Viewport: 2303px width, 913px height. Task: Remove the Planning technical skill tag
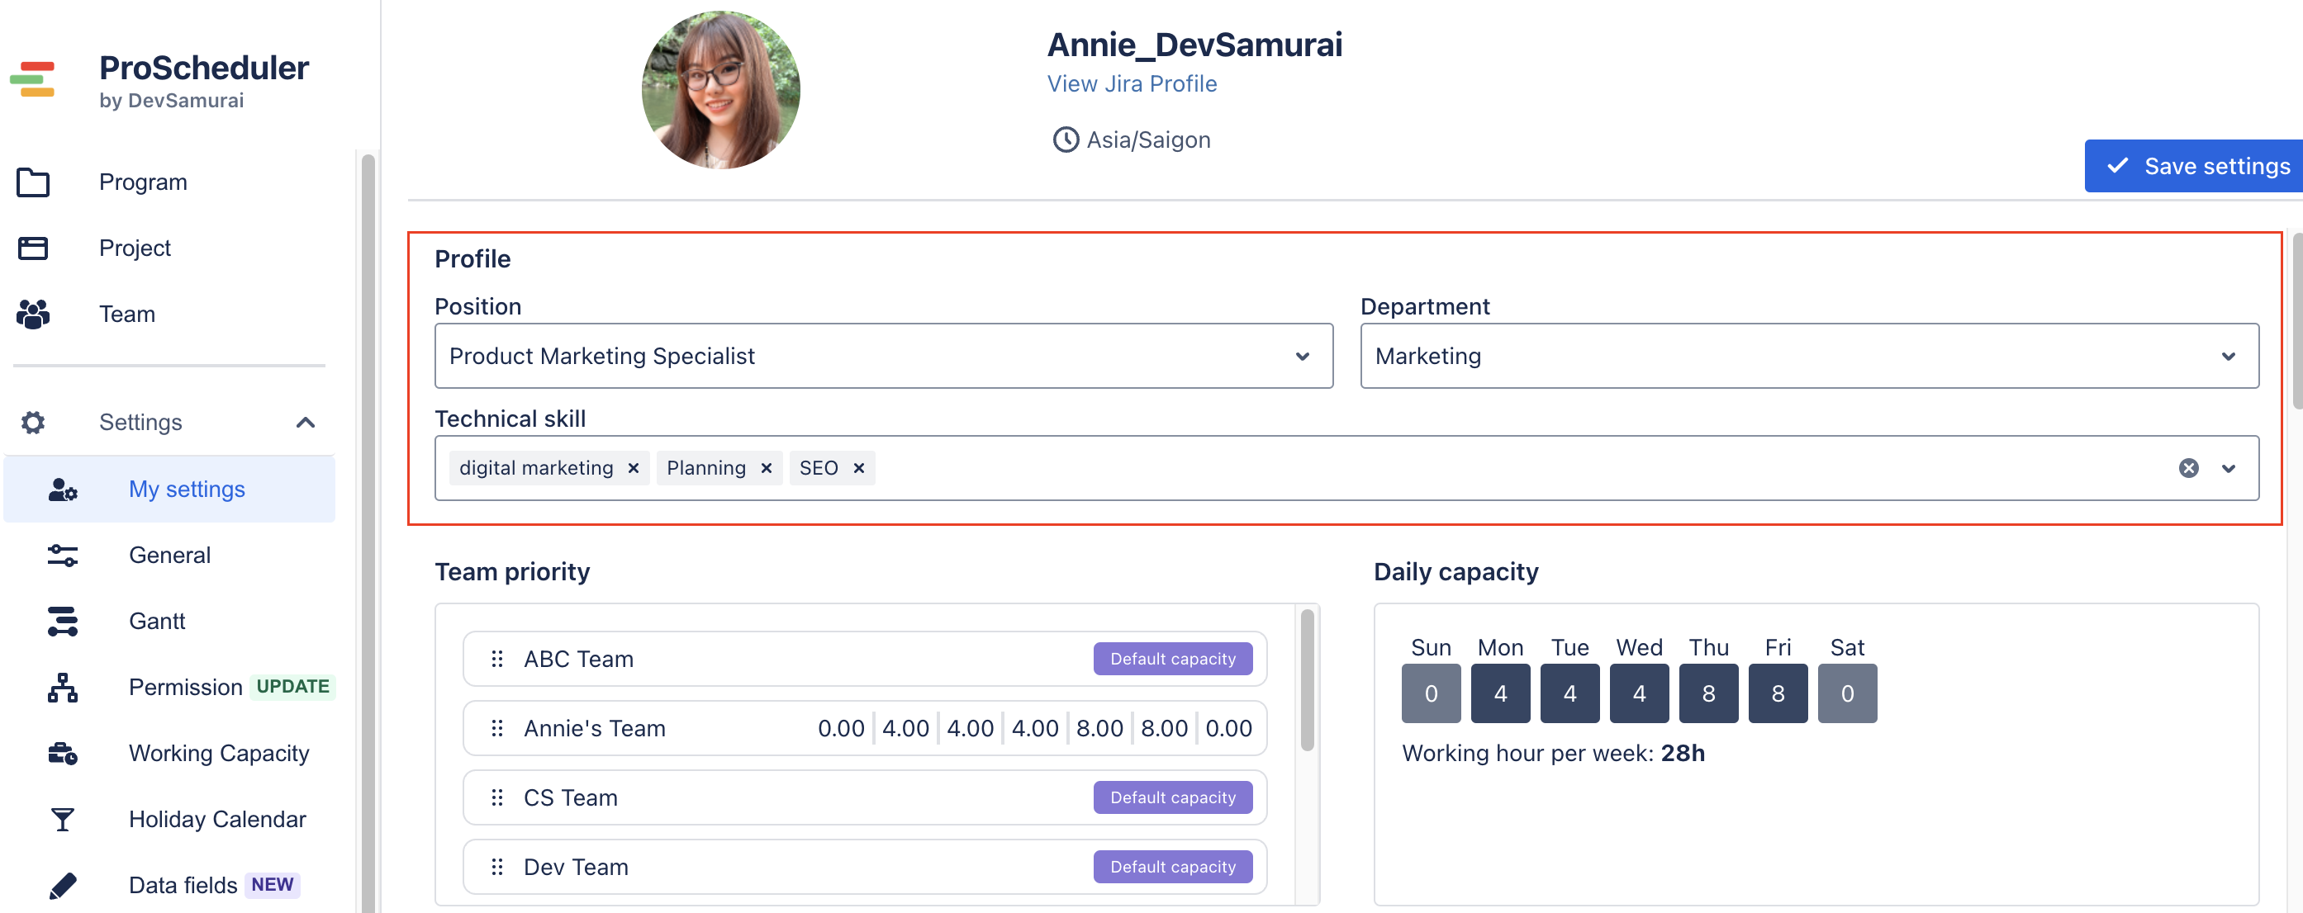[765, 466]
